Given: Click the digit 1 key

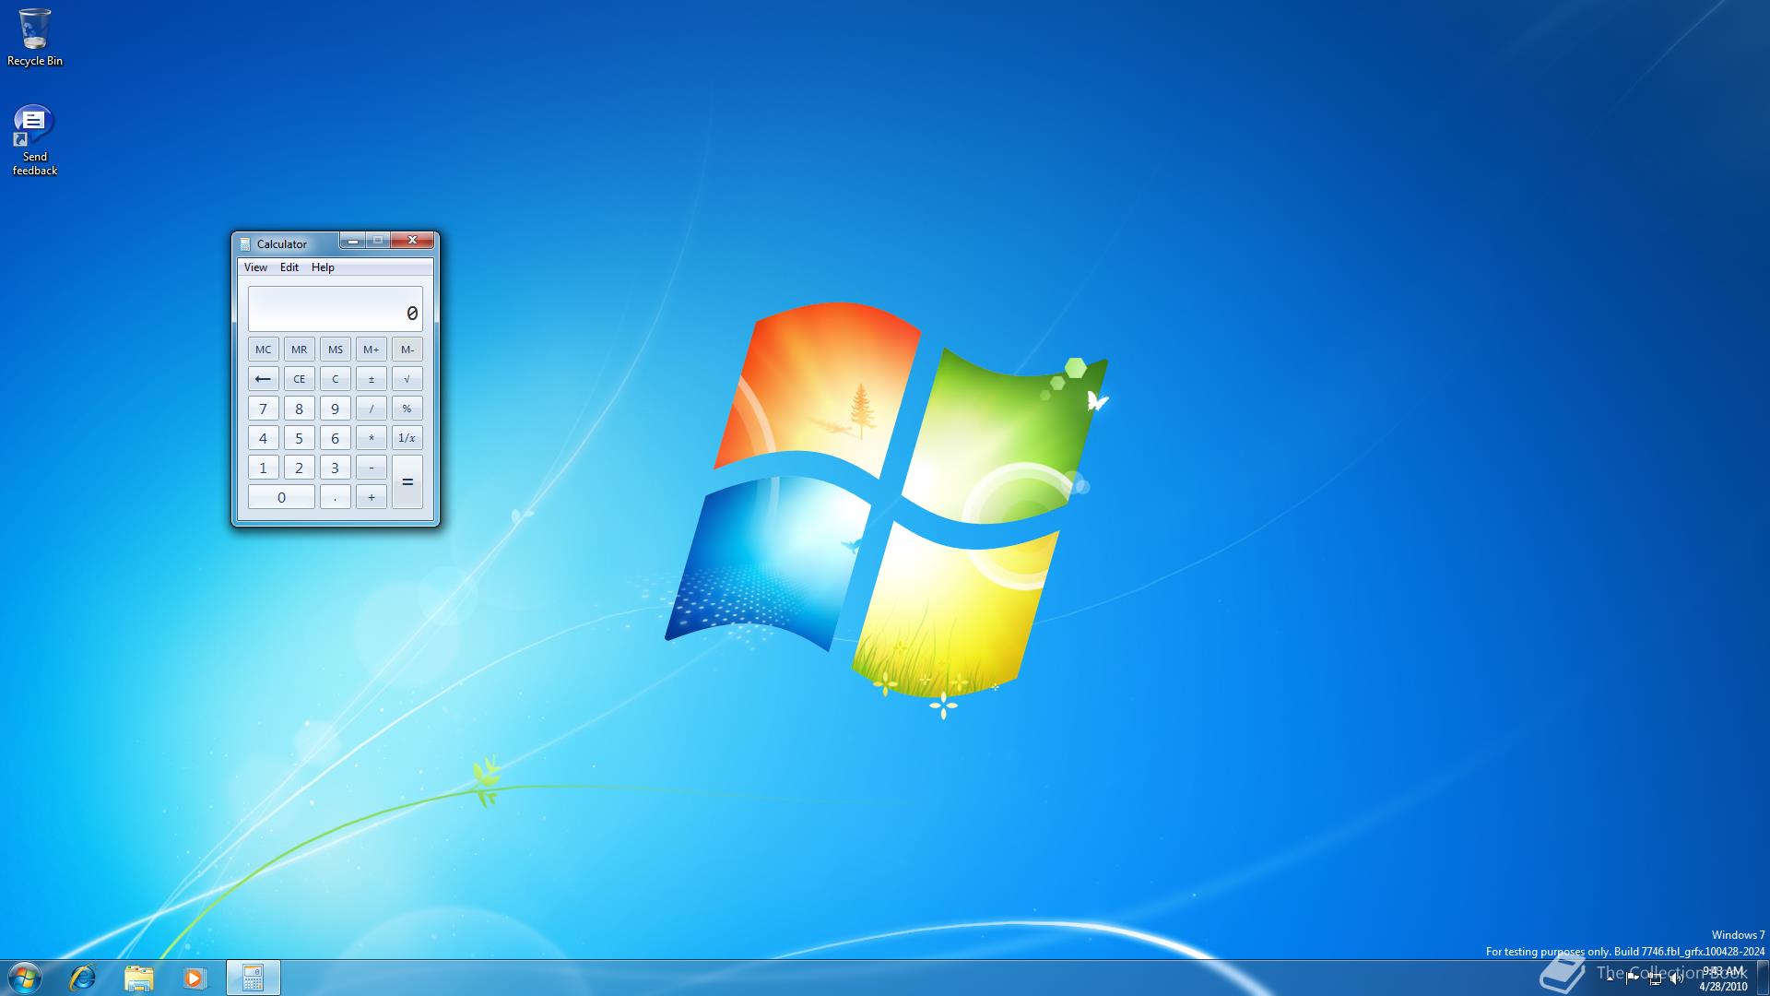Looking at the screenshot, I should pyautogui.click(x=263, y=468).
